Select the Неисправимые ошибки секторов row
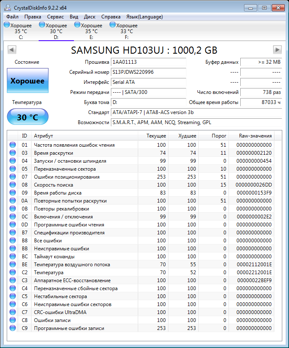Viewport: 289px width, 348px height. [x=140, y=304]
